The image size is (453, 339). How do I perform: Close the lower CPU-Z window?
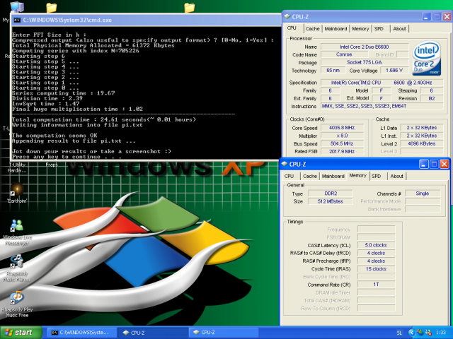point(445,165)
